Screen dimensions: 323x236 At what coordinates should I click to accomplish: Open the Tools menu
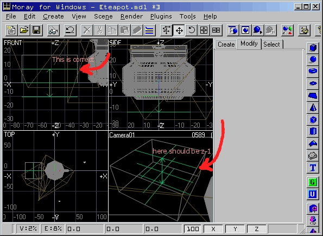point(187,16)
